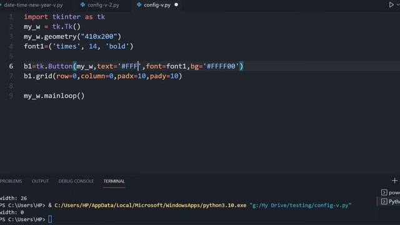Open the PROBLEMS panel tab
The image size is (400, 225).
point(11,181)
